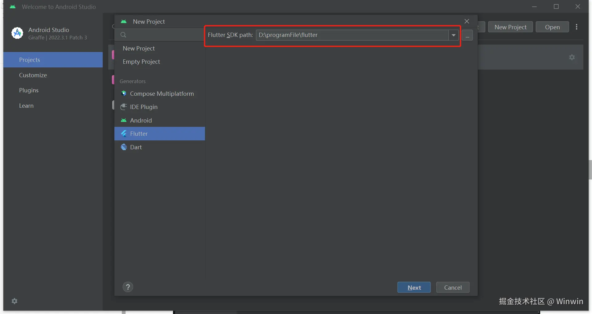Open the Customize tab
This screenshot has height=314, width=592.
(53, 75)
